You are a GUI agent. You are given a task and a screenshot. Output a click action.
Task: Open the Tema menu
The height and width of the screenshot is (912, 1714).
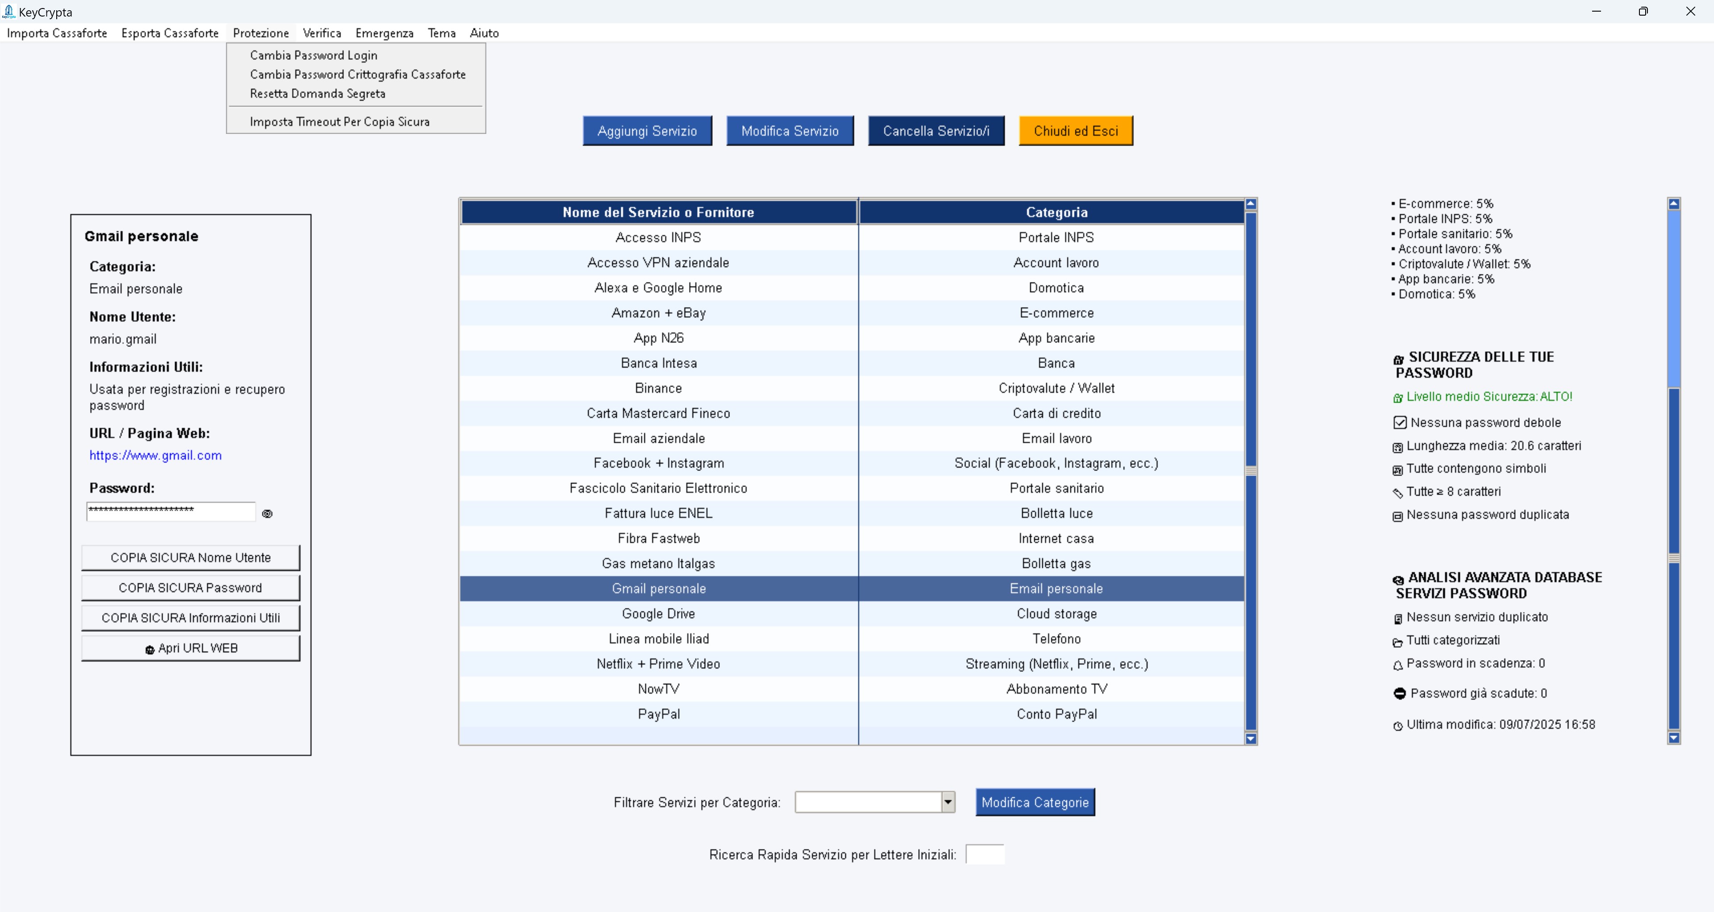[441, 33]
